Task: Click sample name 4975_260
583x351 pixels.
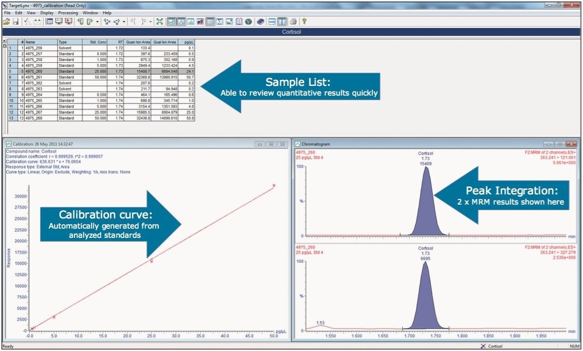Action: 34,72
